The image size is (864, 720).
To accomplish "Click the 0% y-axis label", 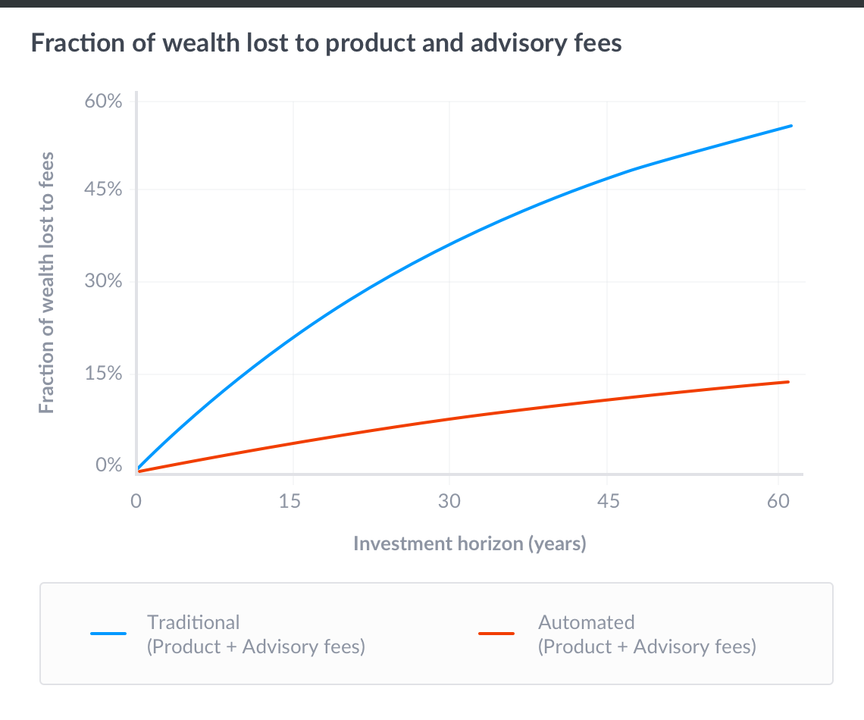I will (x=109, y=465).
